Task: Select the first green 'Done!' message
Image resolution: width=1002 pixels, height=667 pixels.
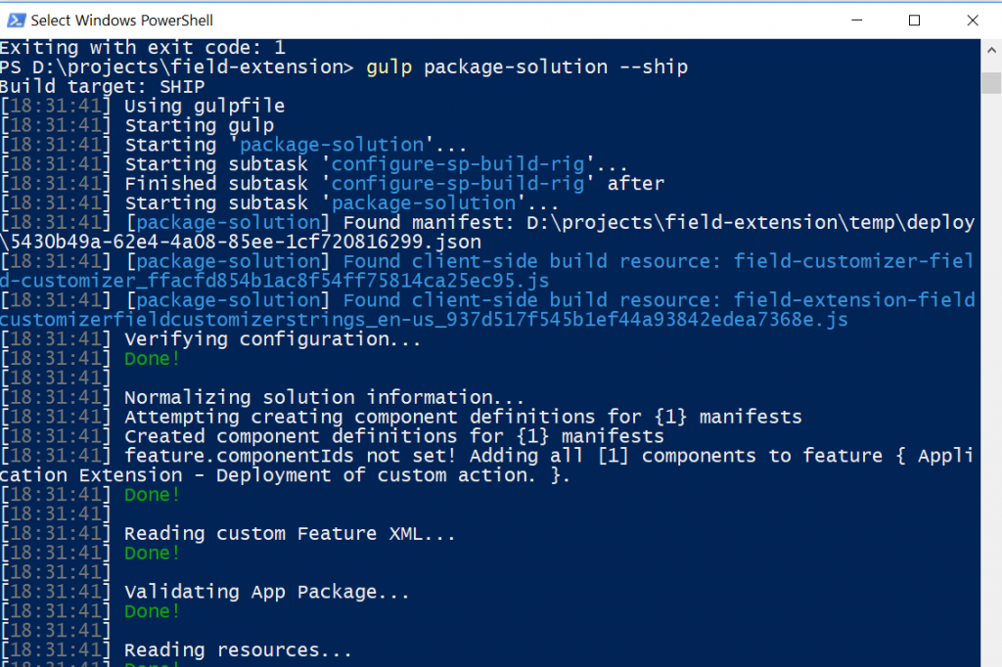Action: click(x=150, y=358)
